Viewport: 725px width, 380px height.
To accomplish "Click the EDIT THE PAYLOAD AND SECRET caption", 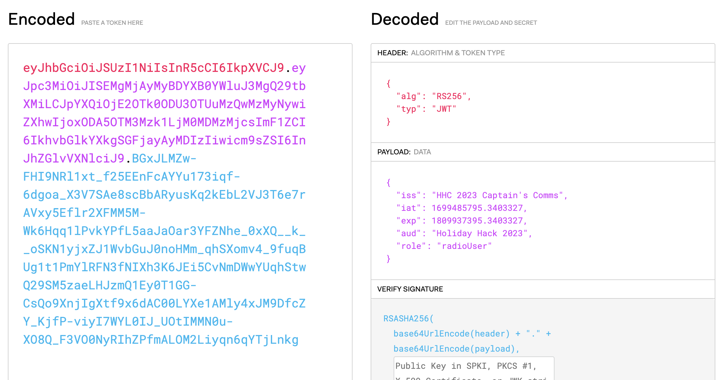I will pos(491,23).
